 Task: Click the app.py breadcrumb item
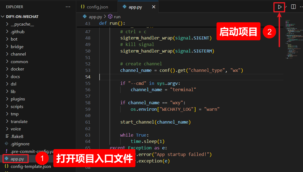(95, 17)
